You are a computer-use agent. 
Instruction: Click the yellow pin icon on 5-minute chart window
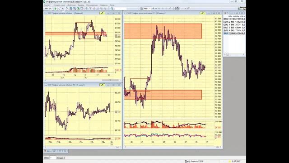(102, 85)
